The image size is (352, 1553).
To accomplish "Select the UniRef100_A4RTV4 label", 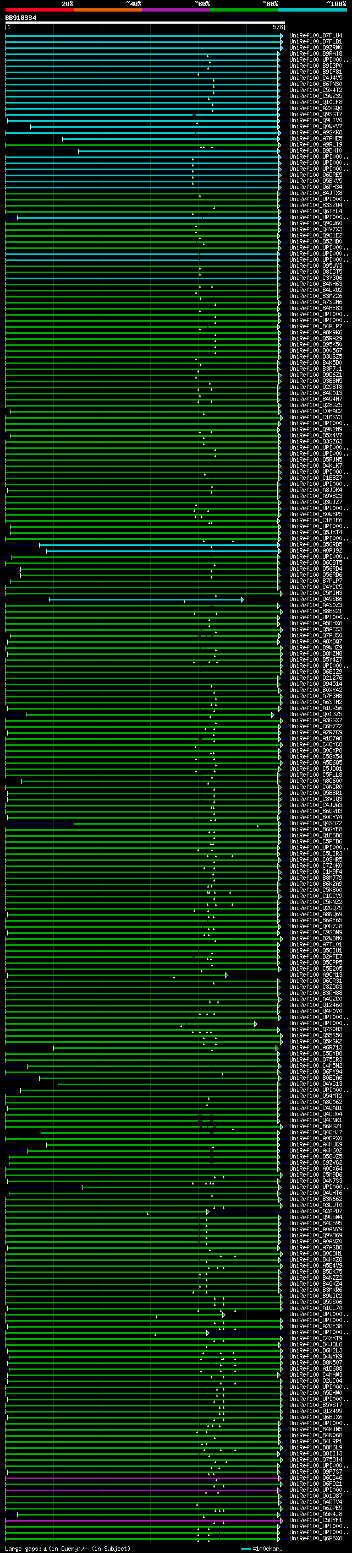I will (316, 1502).
